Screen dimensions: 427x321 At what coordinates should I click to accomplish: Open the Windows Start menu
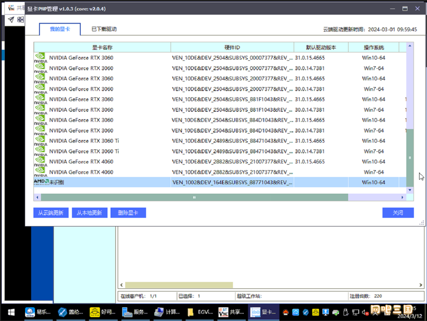11,312
